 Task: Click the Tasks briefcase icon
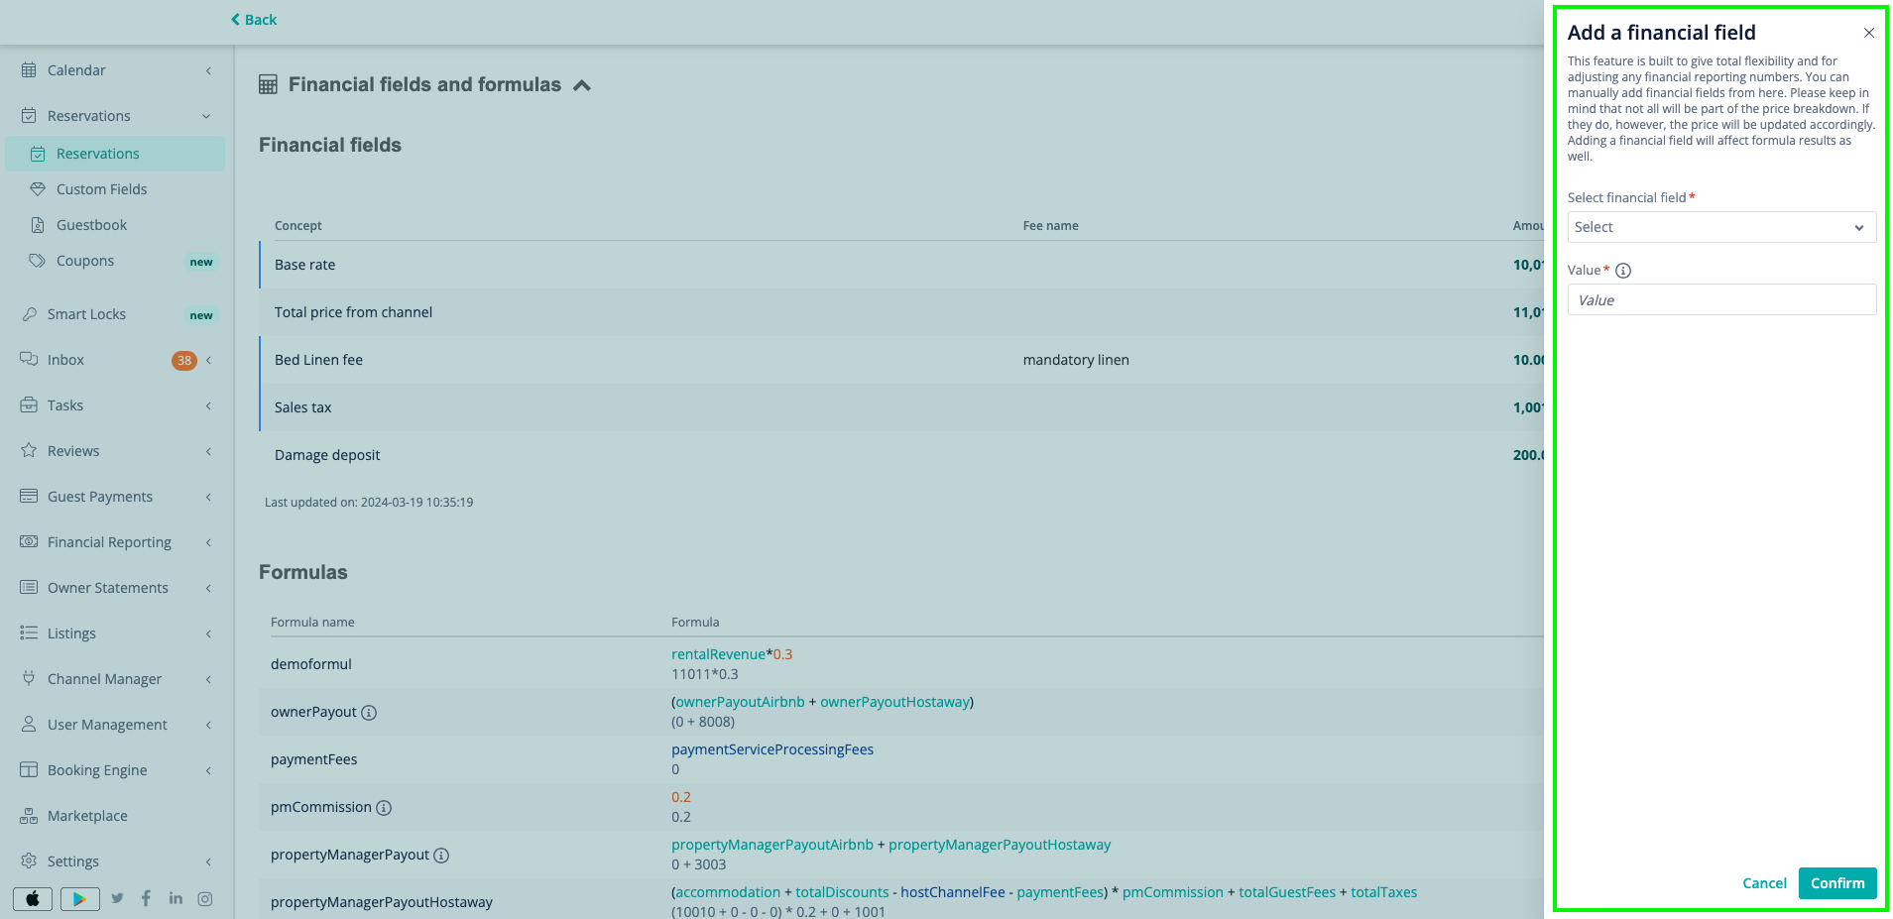tap(29, 405)
